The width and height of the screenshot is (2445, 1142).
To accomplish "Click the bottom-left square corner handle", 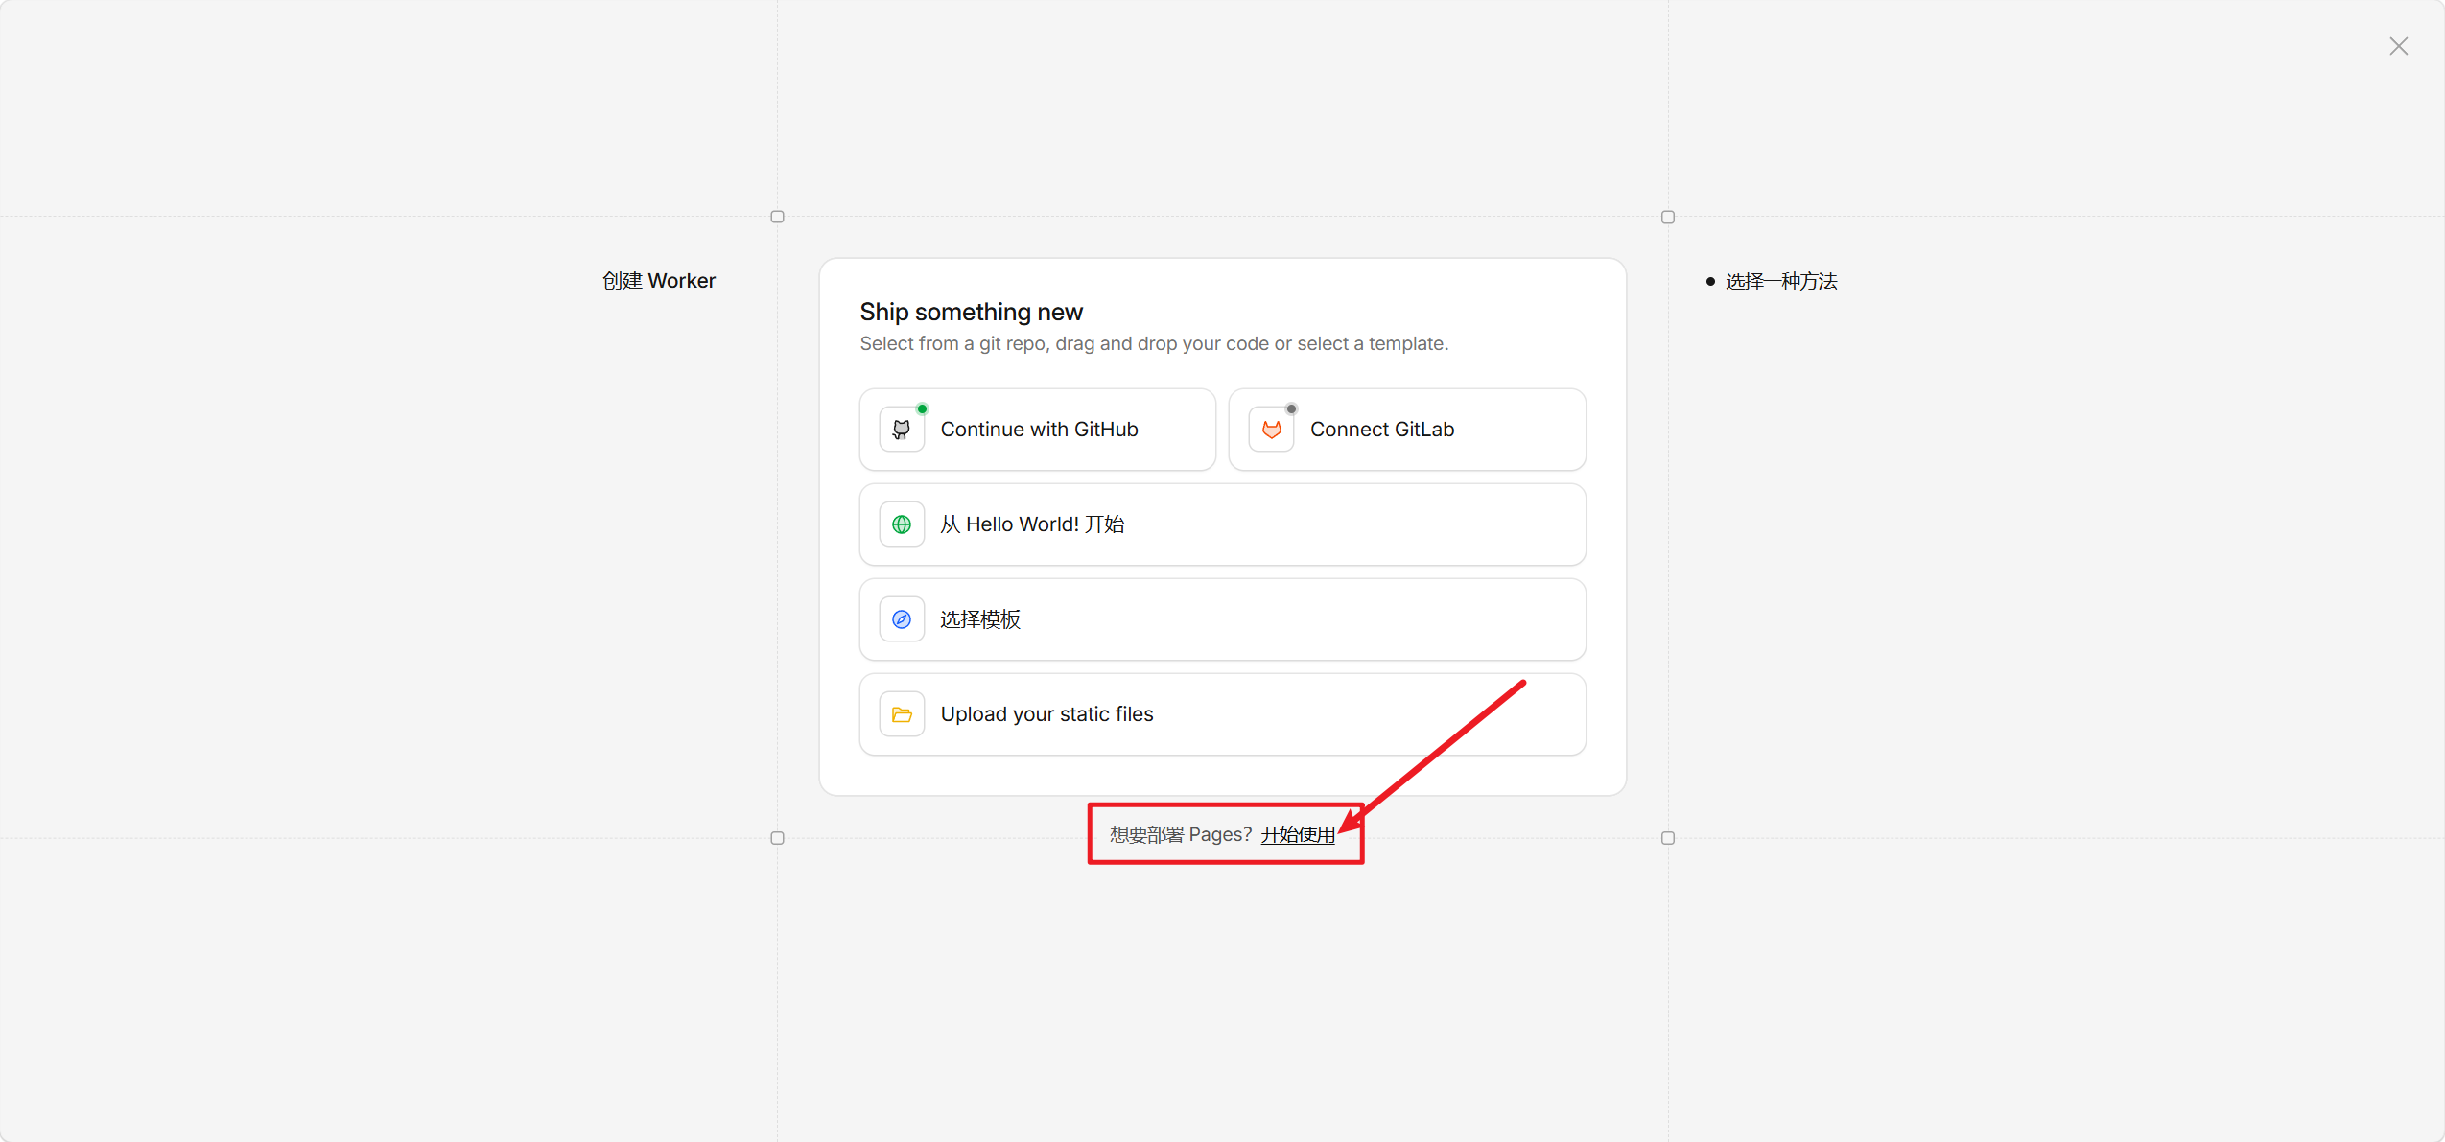I will 777,838.
